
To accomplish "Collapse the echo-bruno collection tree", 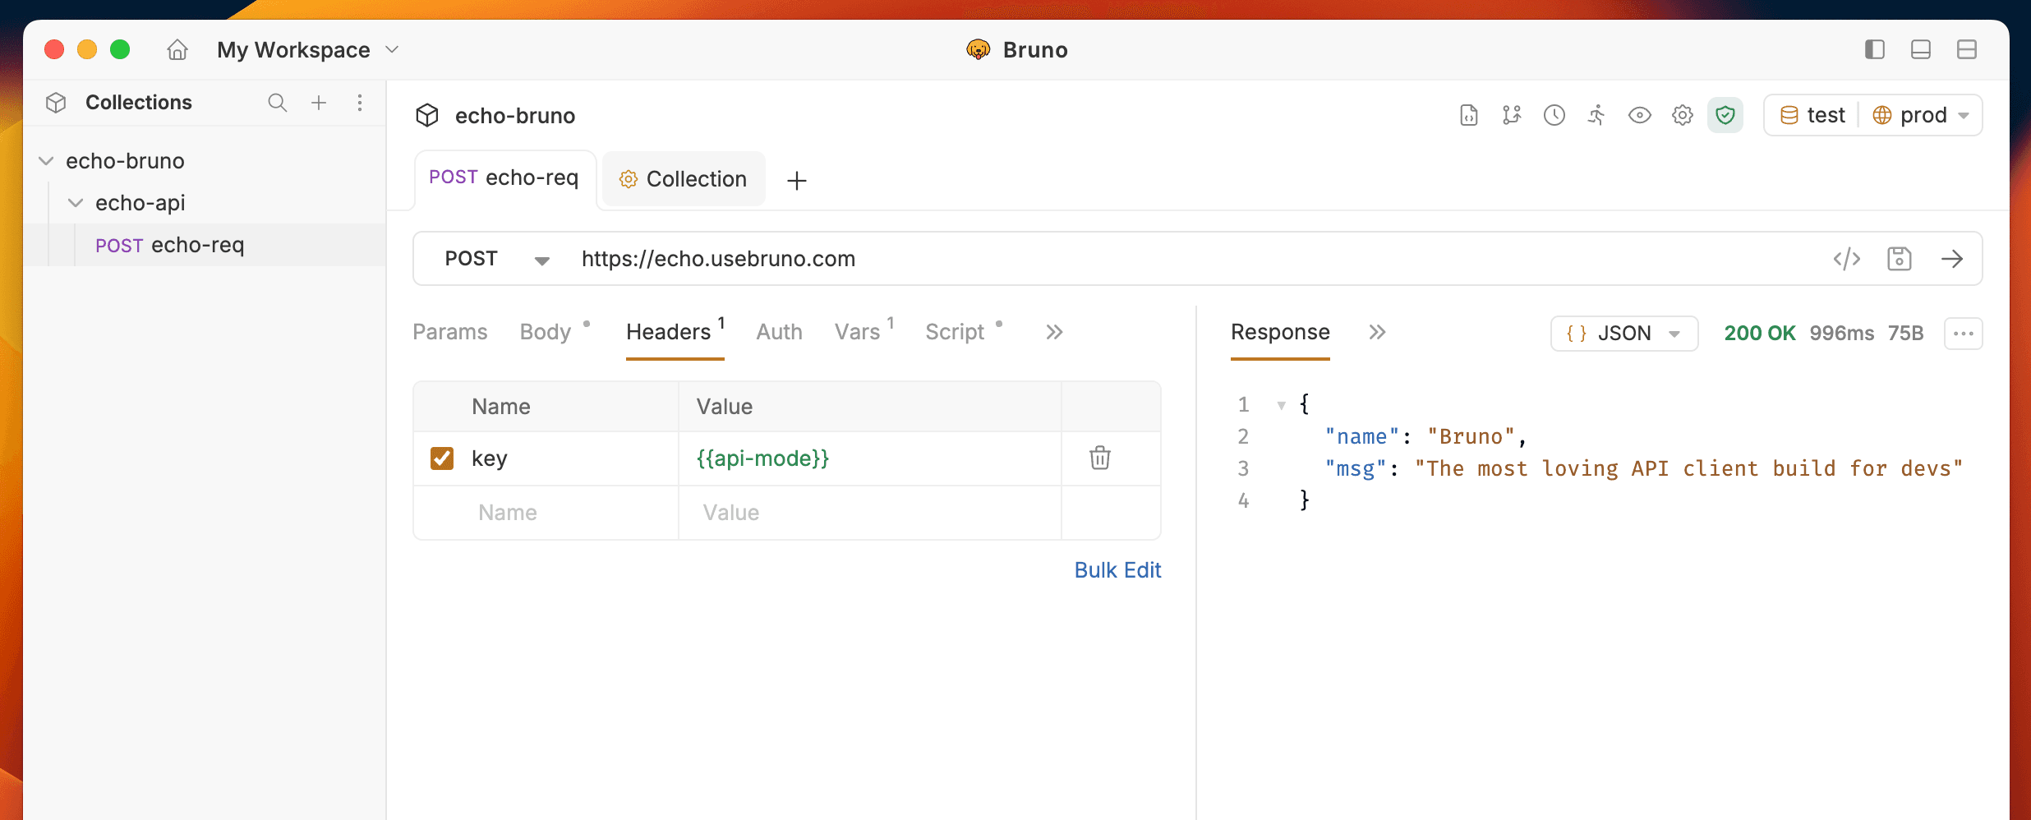I will tap(46, 160).
